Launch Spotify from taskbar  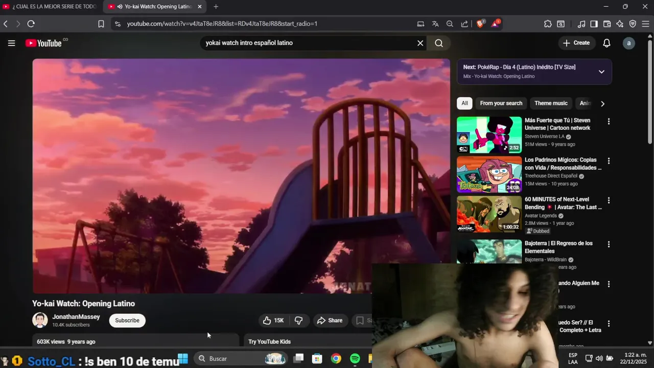point(355,358)
